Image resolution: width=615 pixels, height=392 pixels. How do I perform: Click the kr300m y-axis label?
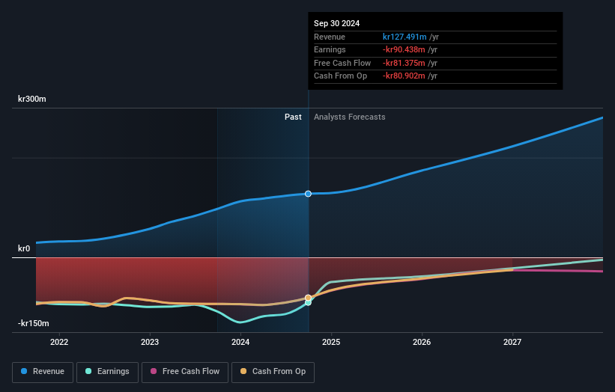pos(31,99)
